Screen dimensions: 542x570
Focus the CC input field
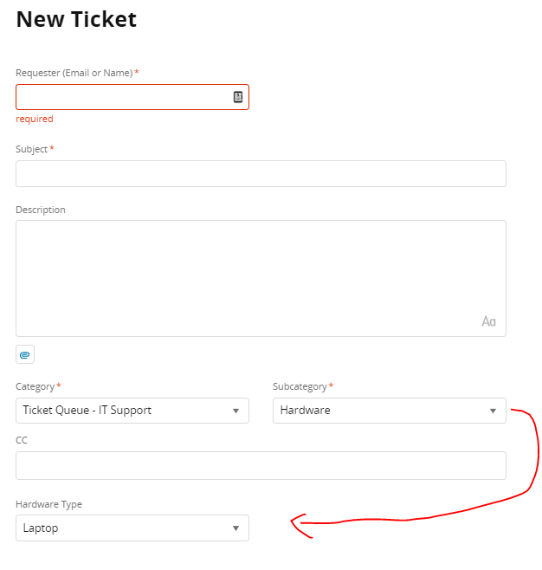(260, 465)
